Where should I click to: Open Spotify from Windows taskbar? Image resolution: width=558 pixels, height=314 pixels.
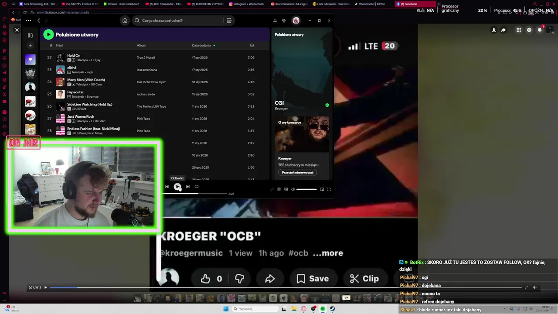point(323,309)
